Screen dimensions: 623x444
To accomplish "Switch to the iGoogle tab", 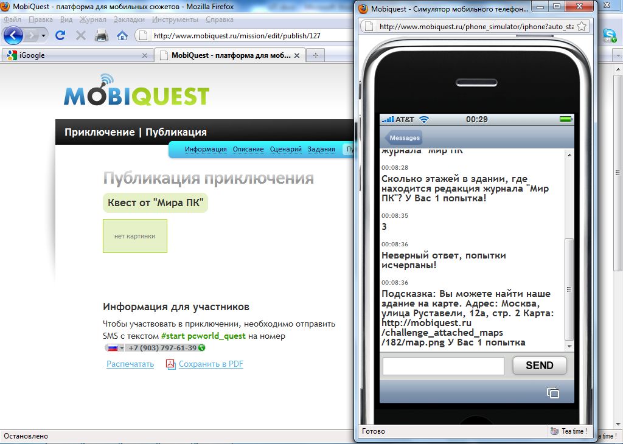I will (77, 55).
